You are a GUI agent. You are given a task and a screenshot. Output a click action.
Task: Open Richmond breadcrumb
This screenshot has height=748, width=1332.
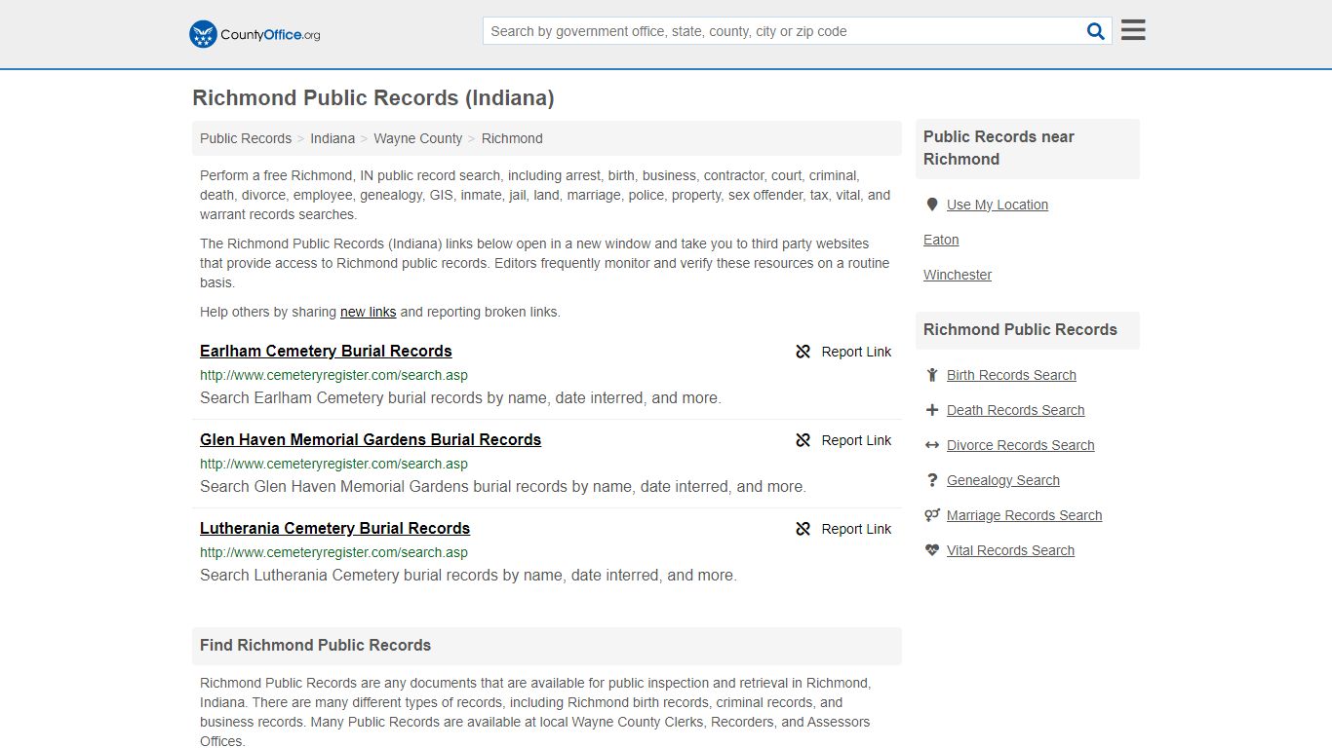(x=512, y=138)
